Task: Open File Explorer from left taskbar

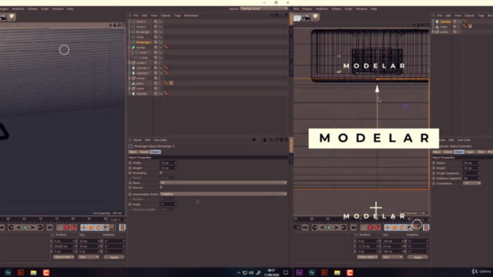Action: pos(33,272)
